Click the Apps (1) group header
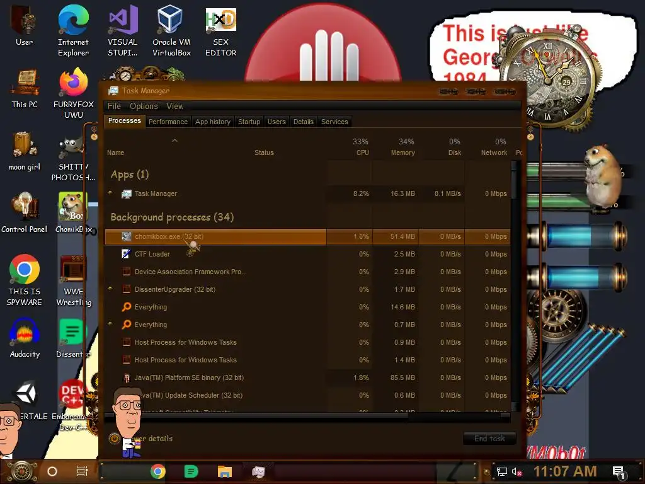645x484 pixels. click(130, 175)
